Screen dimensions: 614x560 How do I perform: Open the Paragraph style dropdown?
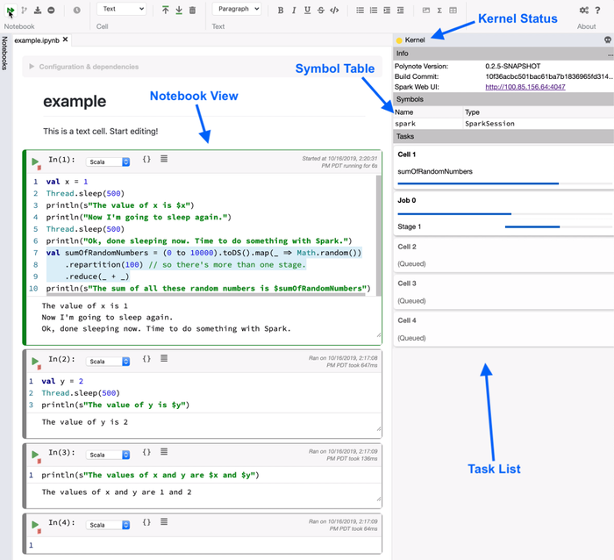[237, 10]
